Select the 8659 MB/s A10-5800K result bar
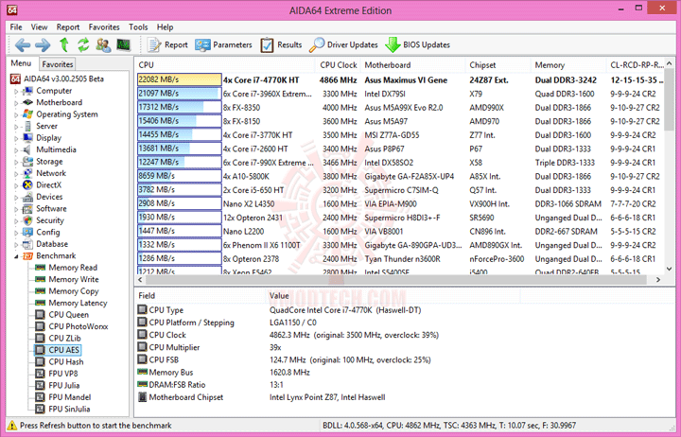 [180, 176]
